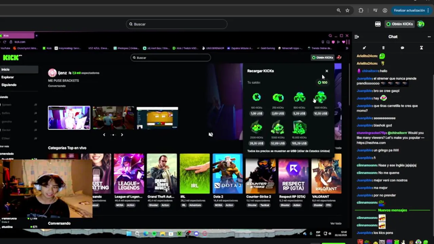The width and height of the screenshot is (434, 244).
Task: Buy KICKs for 5,29 US$
Action: [x=299, y=114]
